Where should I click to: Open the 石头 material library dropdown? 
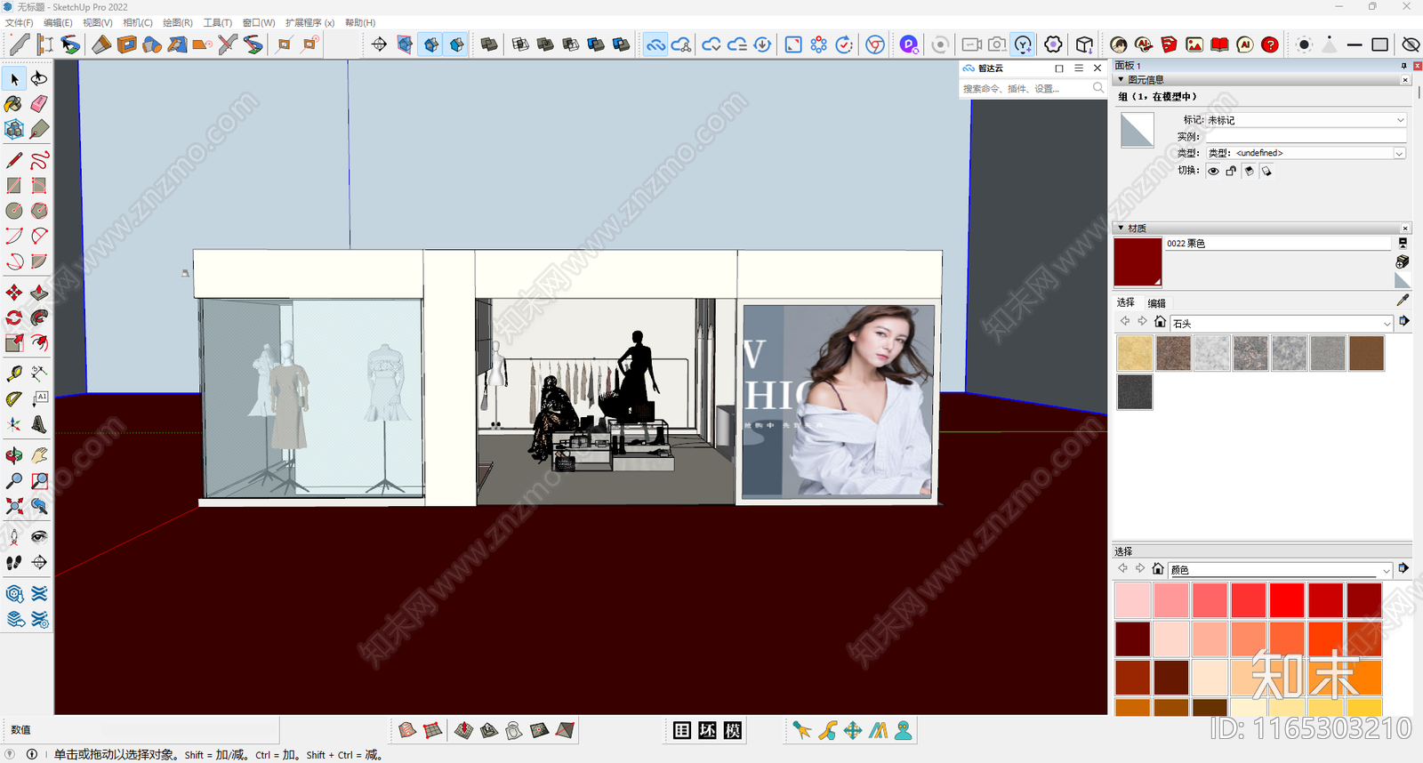[1282, 324]
